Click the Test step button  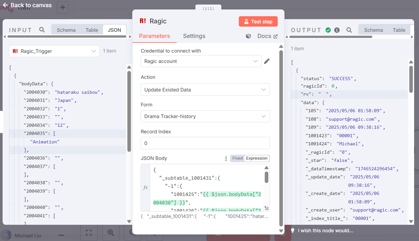[258, 21]
